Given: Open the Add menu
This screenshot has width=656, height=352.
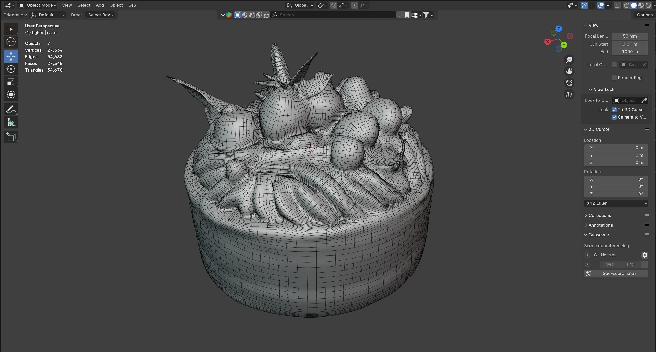Looking at the screenshot, I should 100,5.
